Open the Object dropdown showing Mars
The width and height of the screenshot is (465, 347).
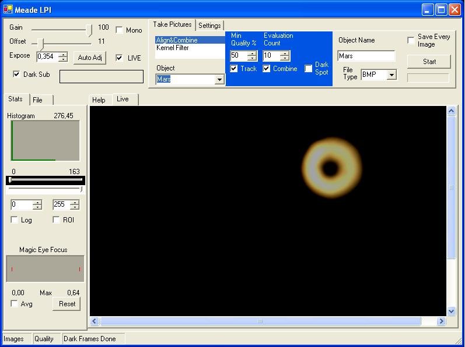tap(219, 80)
